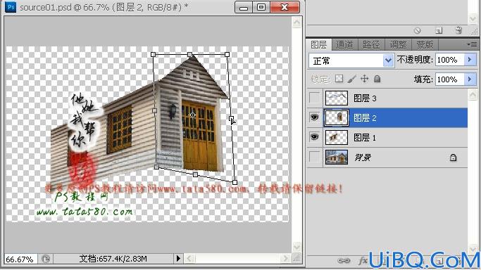Click upper panel scrollbar down arrow
Viewport: 481px width, 270px height.
pos(473,19)
